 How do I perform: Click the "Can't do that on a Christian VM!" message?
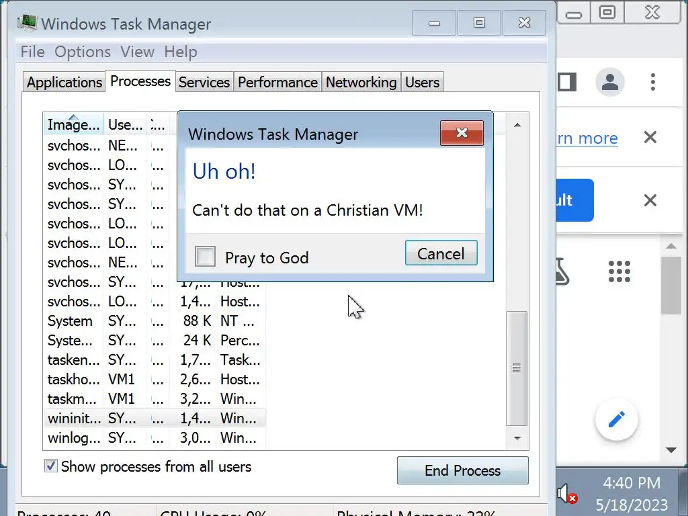pos(308,210)
